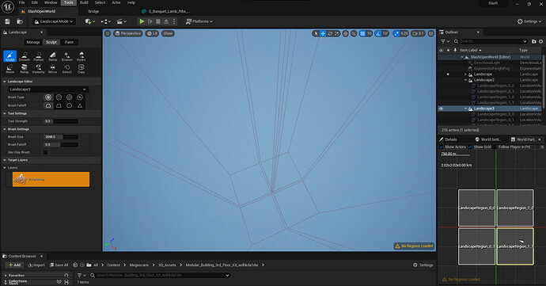Collapse the Landscape Editor section
This screenshot has height=286, width=546.
click(5, 82)
